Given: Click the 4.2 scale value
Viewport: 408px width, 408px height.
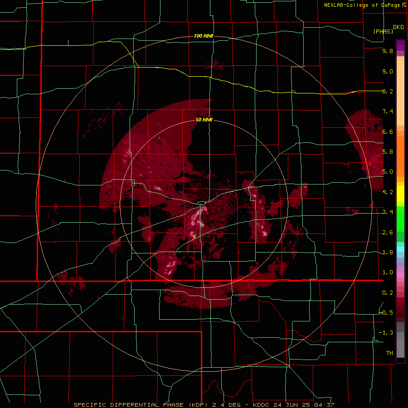Looking at the screenshot, I should pyautogui.click(x=388, y=192).
